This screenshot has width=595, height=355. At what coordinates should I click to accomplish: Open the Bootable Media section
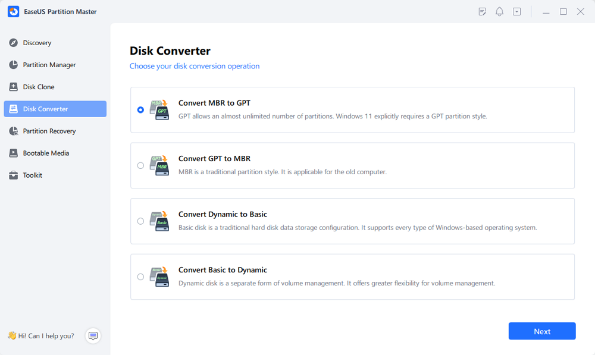55,153
